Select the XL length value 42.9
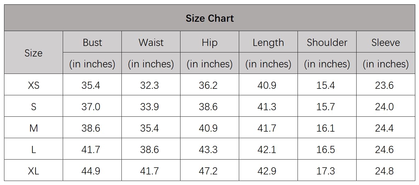 tap(267, 171)
